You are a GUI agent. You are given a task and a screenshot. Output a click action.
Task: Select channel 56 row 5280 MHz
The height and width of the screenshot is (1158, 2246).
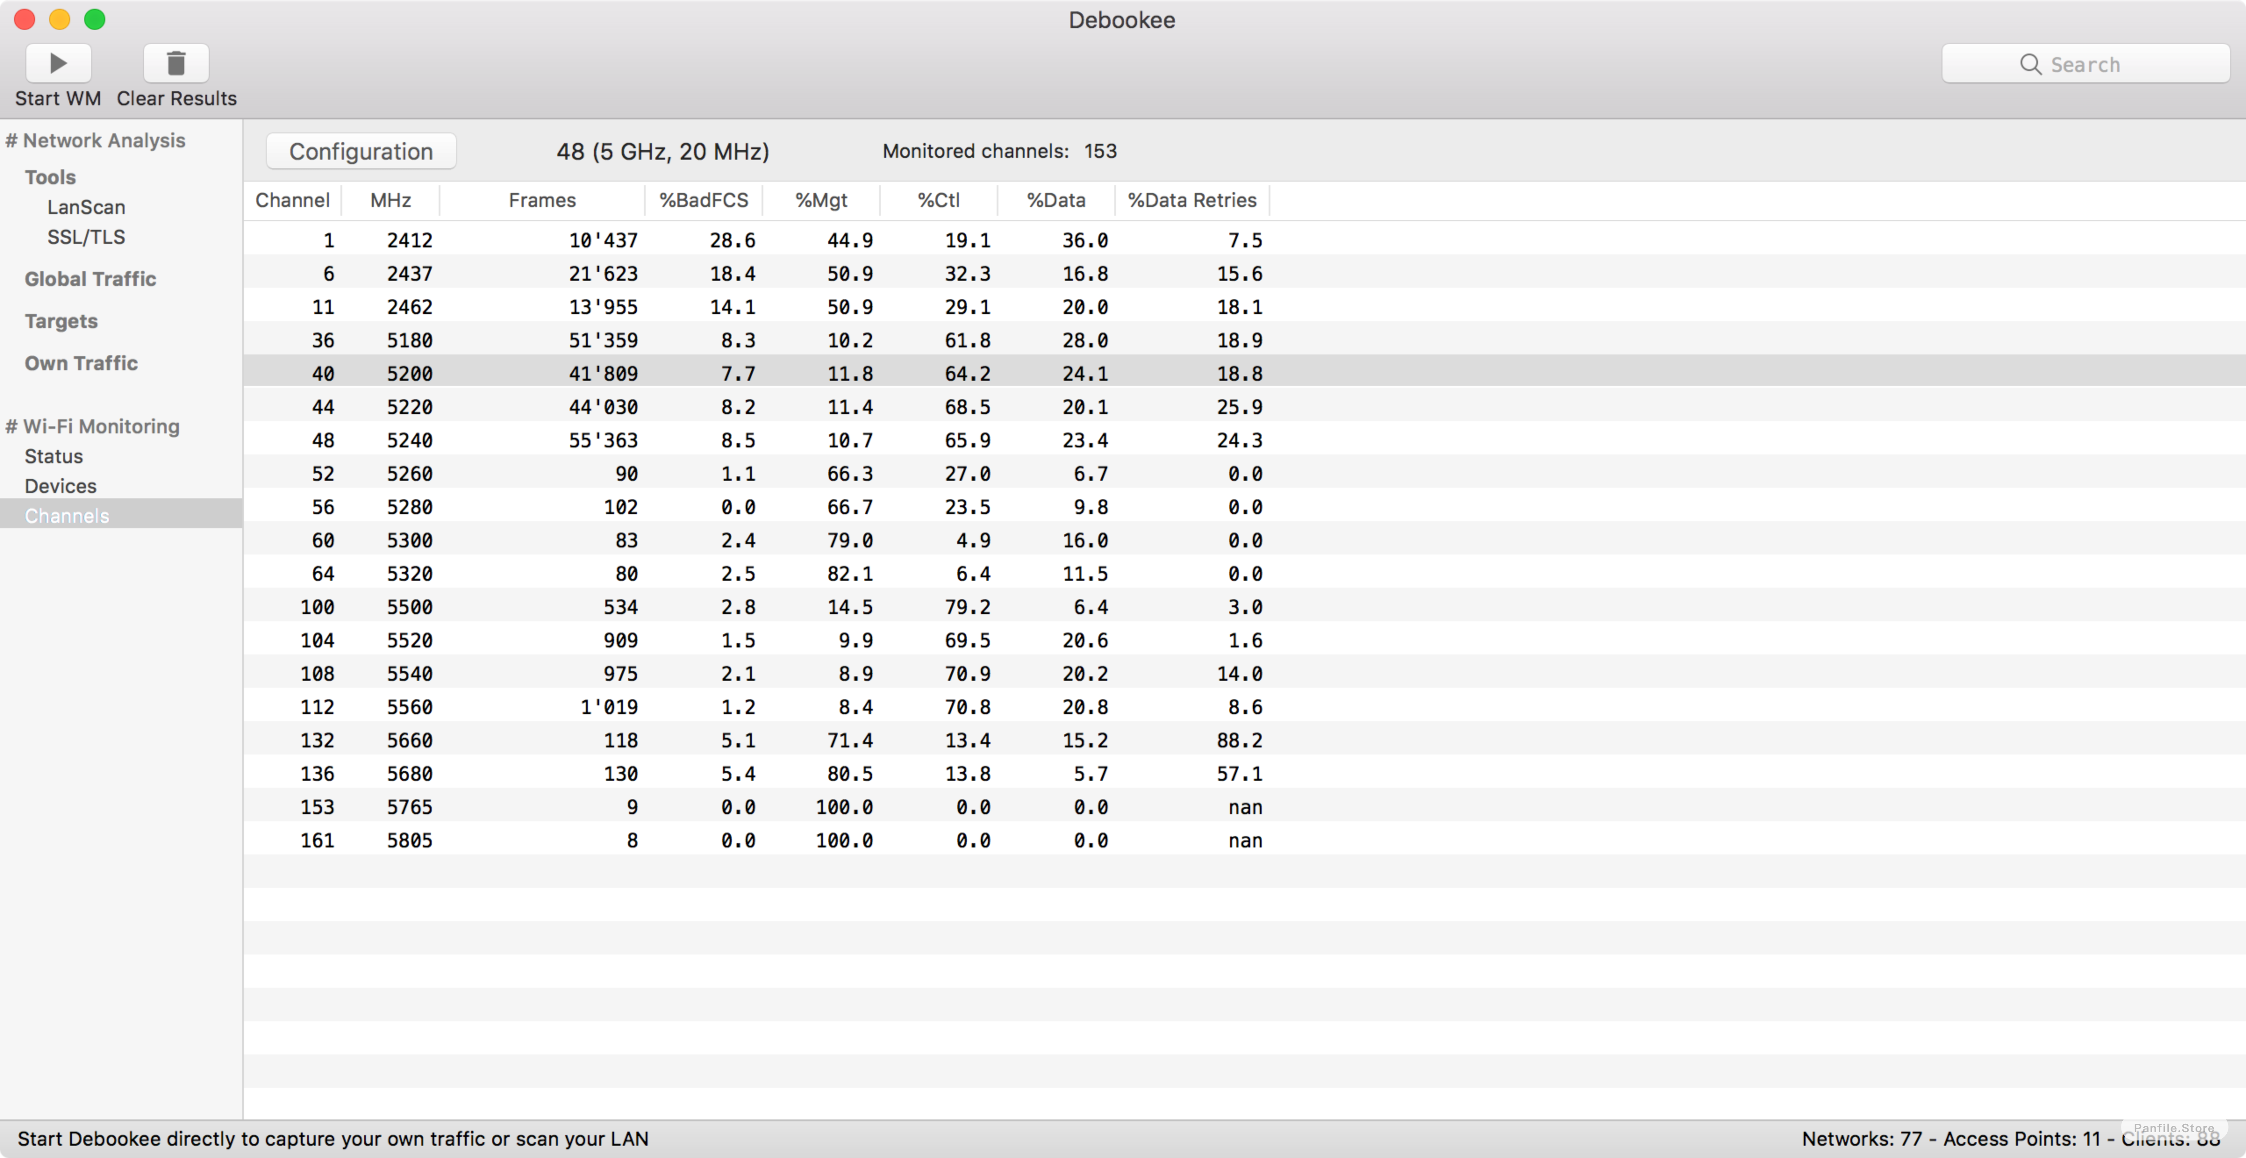point(1244,506)
